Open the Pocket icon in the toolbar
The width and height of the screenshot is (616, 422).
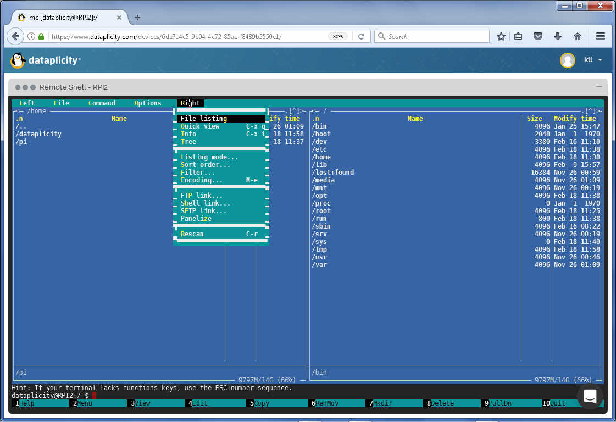pyautogui.click(x=539, y=36)
